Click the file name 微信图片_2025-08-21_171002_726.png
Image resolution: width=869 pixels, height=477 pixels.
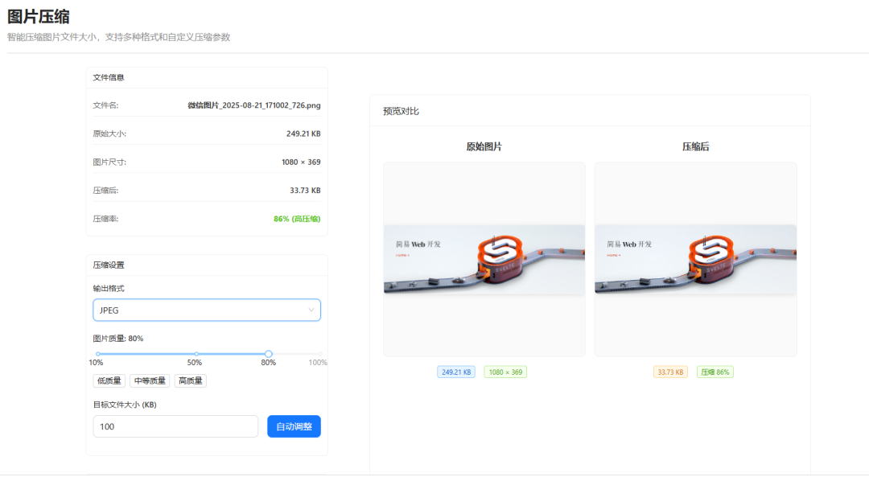click(253, 105)
